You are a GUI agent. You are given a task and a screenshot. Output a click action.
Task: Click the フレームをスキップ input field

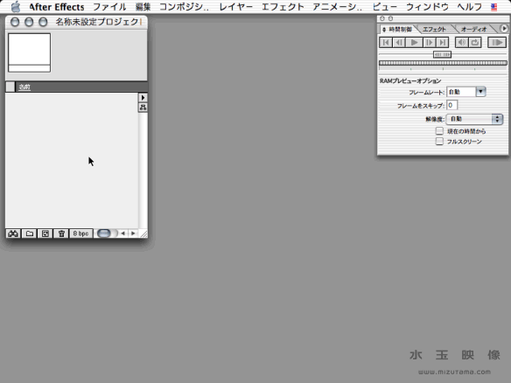452,105
